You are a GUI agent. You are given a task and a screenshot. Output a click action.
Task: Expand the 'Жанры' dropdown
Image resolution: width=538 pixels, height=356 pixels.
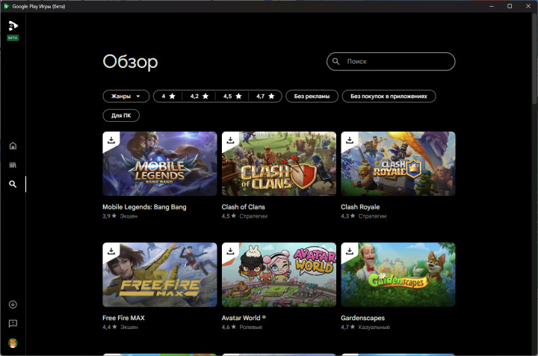pyautogui.click(x=126, y=96)
